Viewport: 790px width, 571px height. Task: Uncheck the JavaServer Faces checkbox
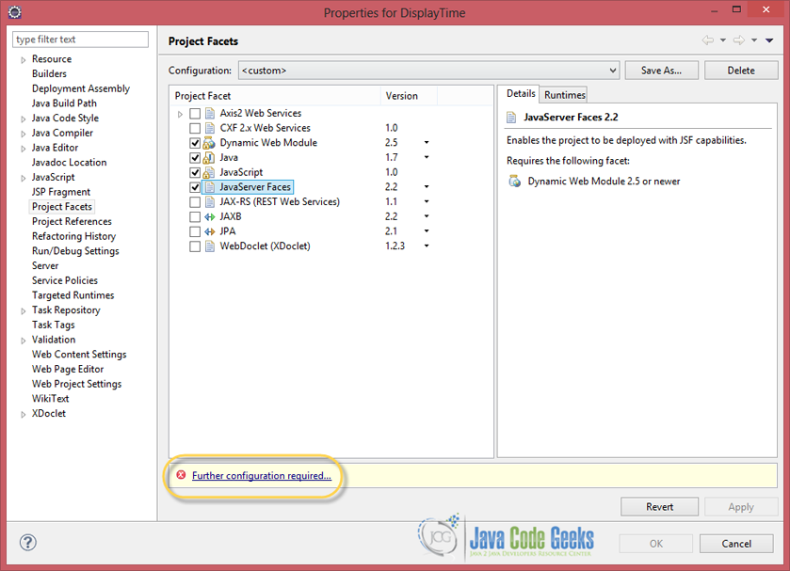195,187
